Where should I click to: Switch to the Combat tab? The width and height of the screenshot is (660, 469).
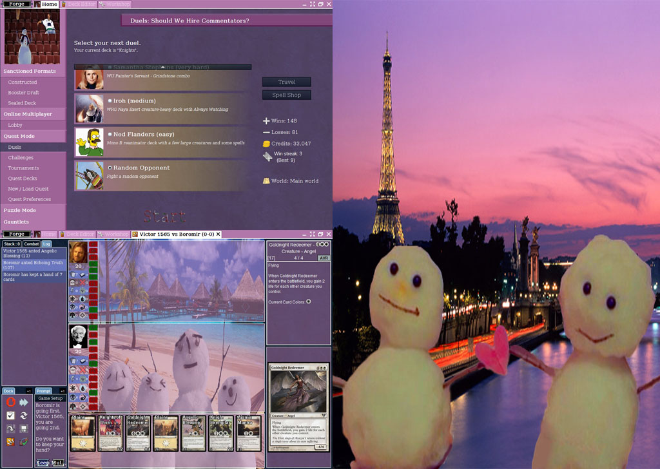(x=31, y=244)
